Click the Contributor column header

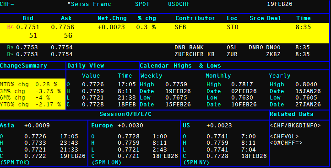(195, 18)
